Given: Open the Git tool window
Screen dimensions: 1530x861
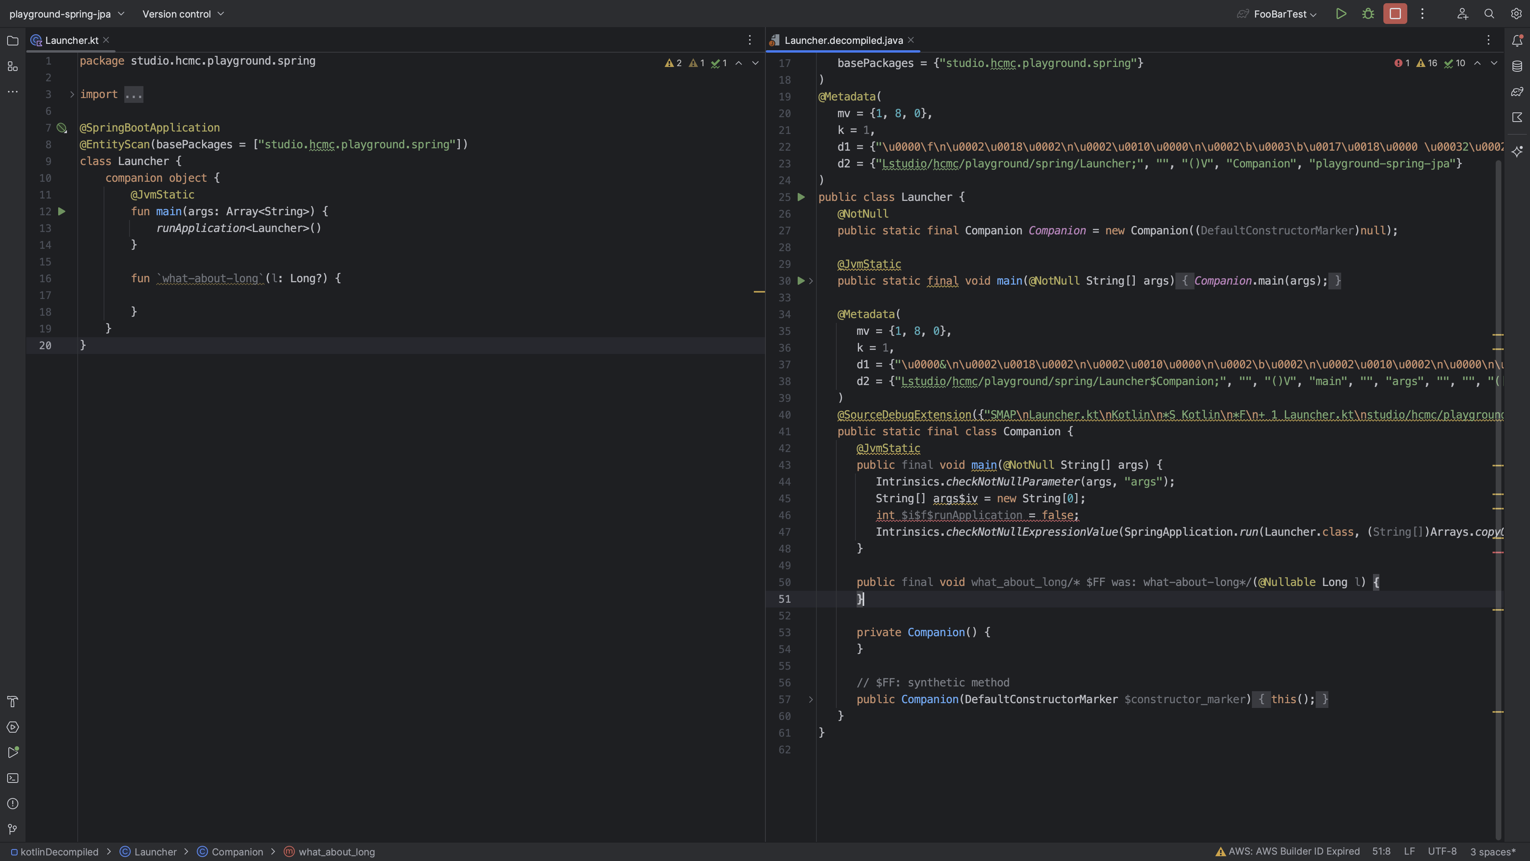Looking at the screenshot, I should pyautogui.click(x=12, y=829).
